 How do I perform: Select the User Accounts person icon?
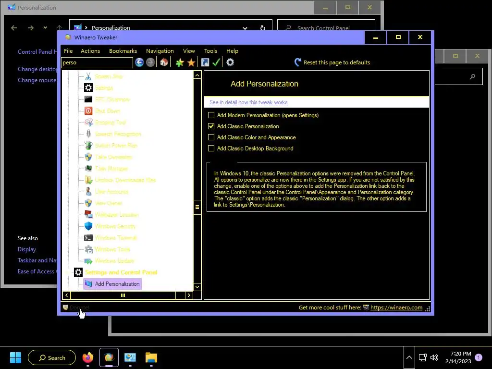[x=88, y=191]
